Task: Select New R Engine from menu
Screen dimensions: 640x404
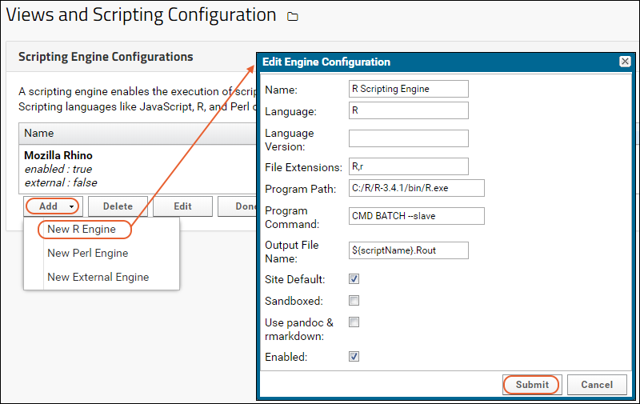Action: tap(82, 230)
